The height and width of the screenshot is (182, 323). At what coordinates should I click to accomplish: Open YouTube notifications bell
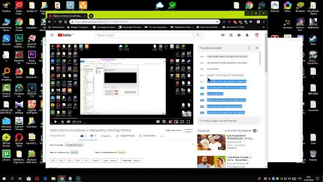click(247, 35)
